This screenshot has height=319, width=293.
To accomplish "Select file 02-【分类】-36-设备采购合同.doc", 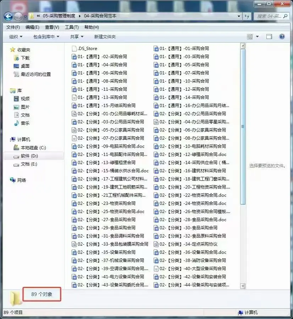I will pyautogui.click(x=190, y=252).
